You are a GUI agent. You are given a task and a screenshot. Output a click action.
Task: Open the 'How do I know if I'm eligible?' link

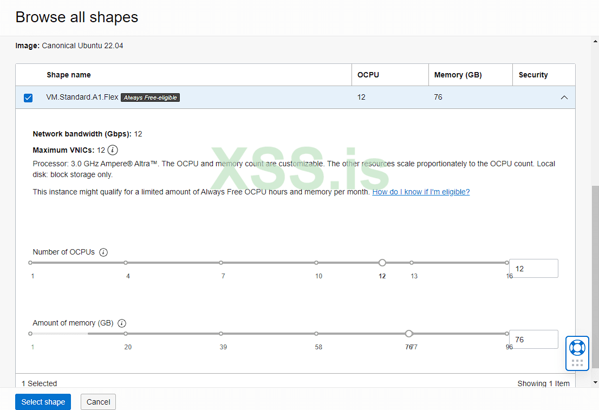421,192
